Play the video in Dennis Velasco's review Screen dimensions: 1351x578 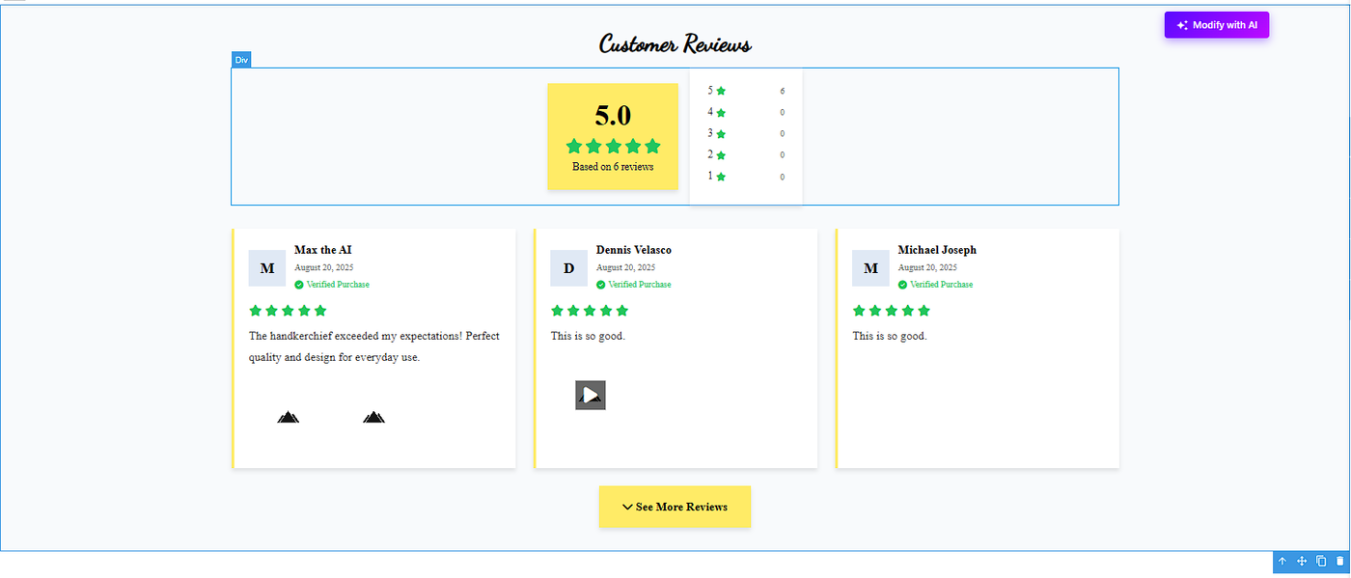coord(590,395)
